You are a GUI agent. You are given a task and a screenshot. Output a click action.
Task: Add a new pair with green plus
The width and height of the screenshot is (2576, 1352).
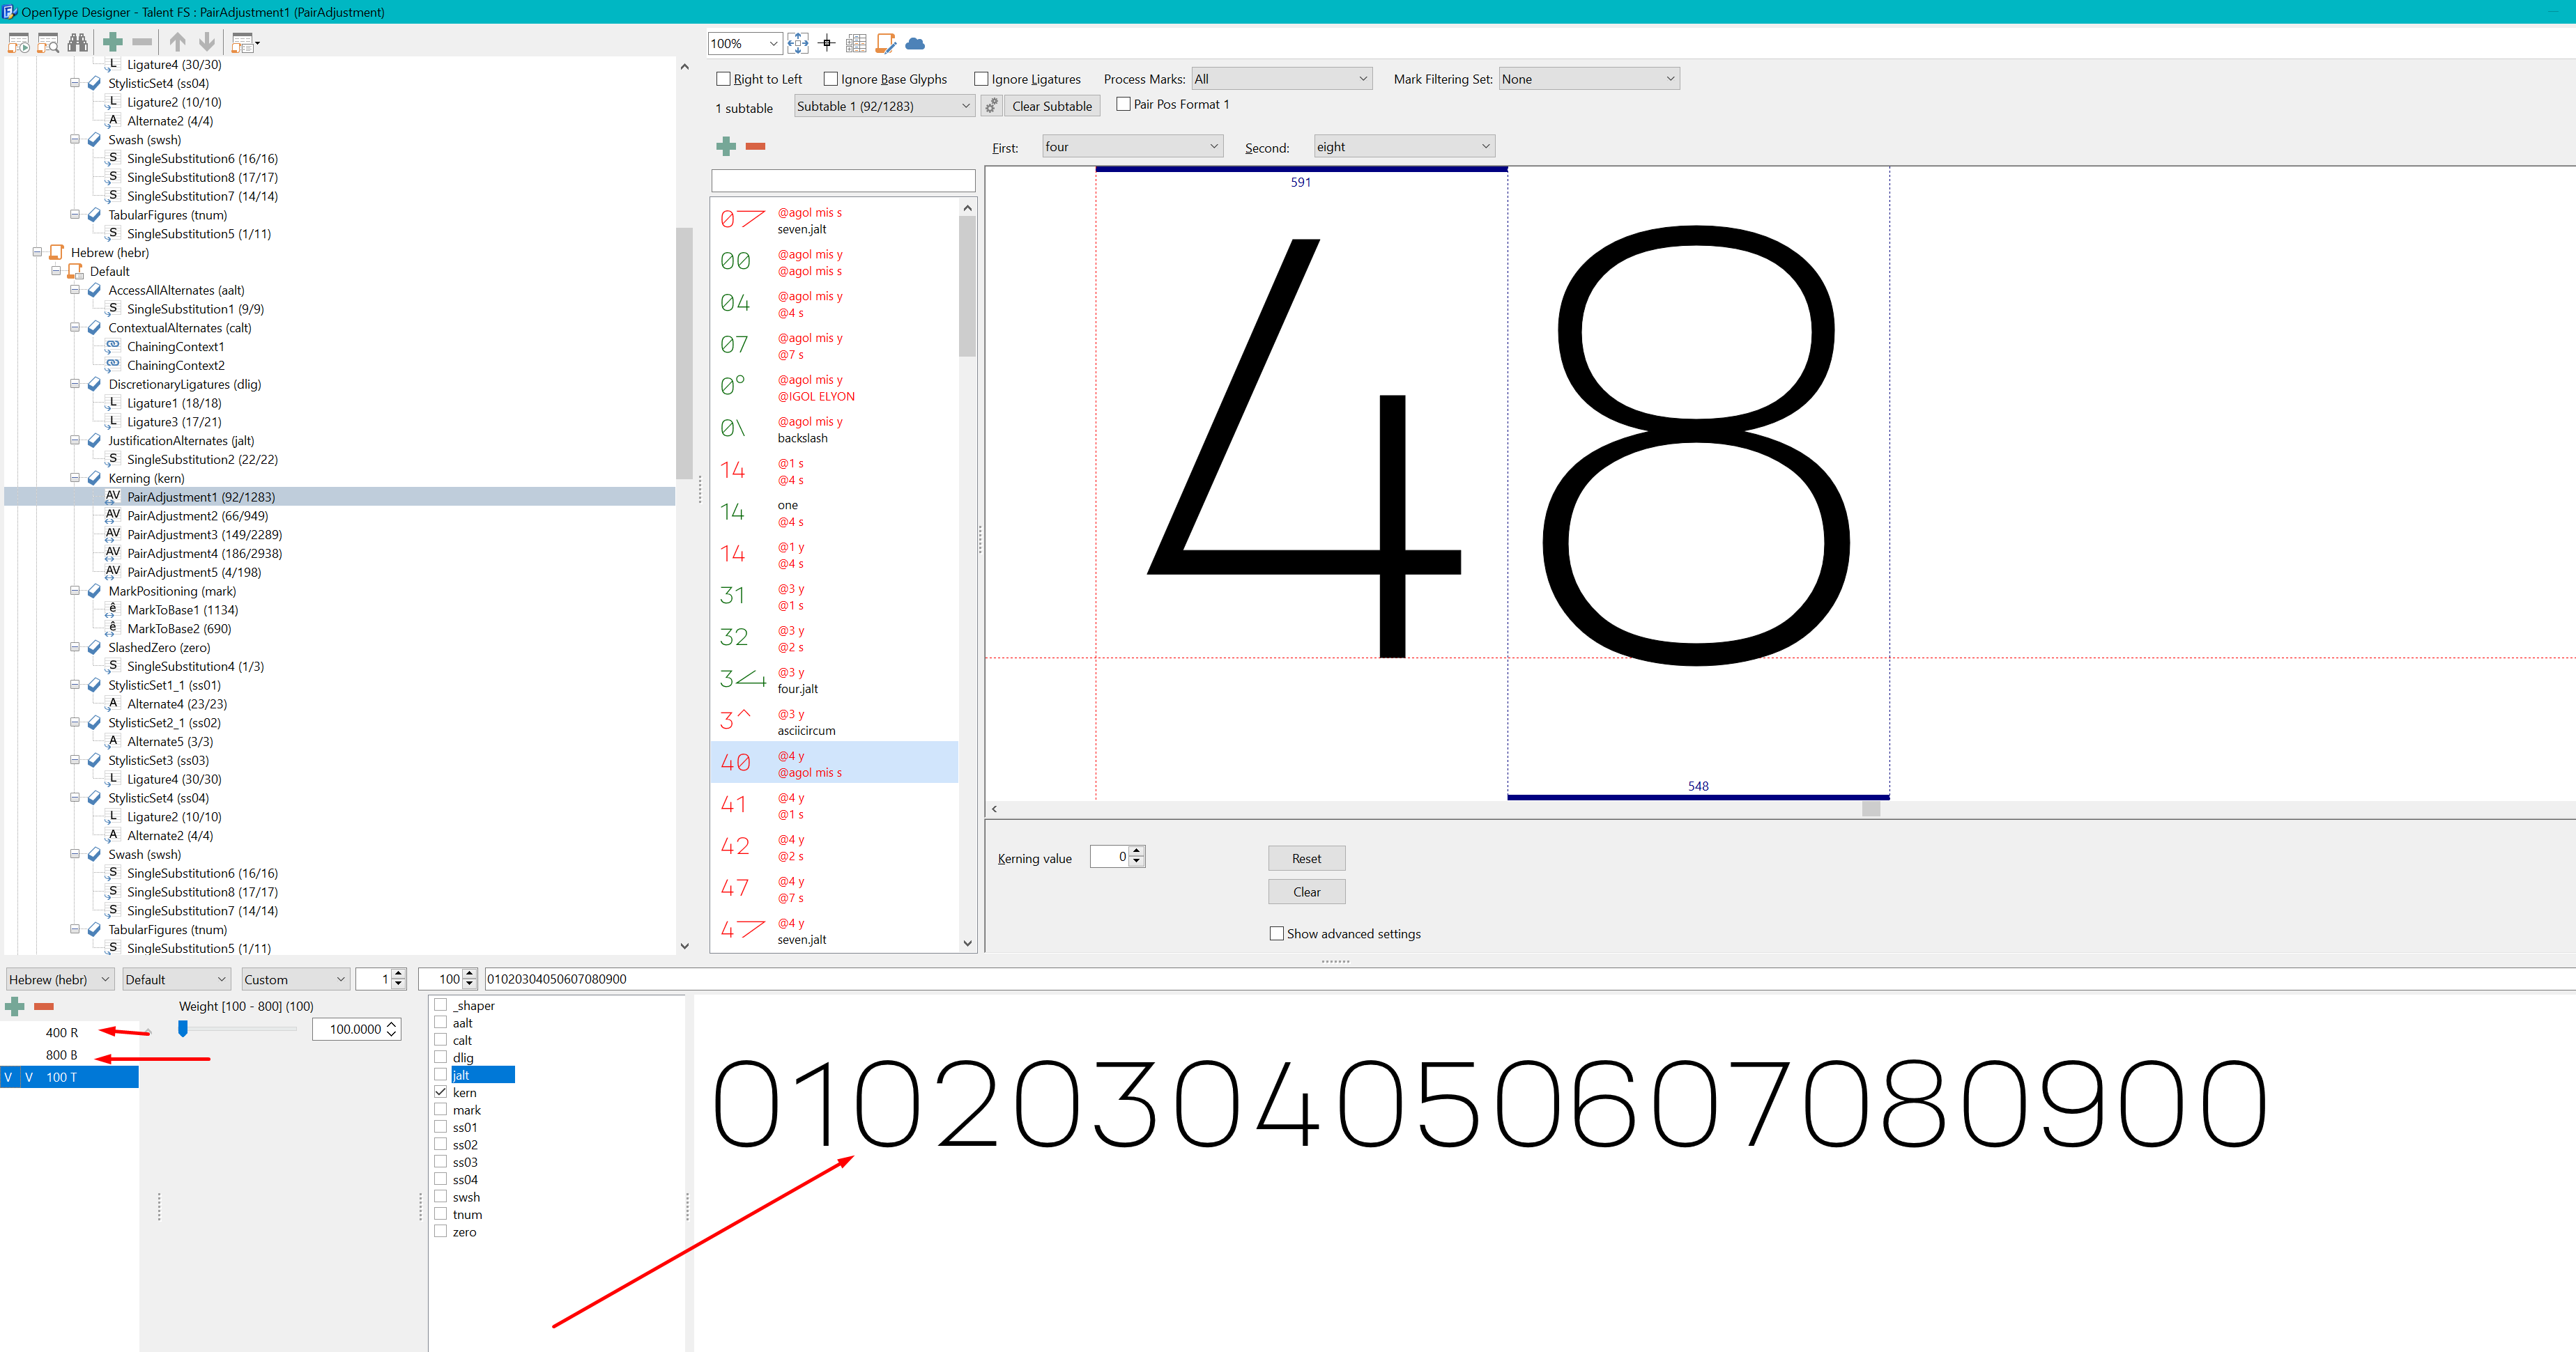[x=726, y=147]
